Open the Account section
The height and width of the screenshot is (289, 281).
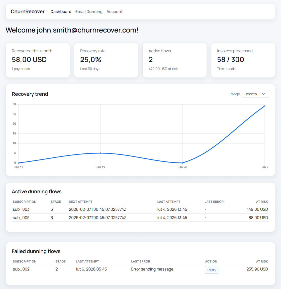point(114,11)
